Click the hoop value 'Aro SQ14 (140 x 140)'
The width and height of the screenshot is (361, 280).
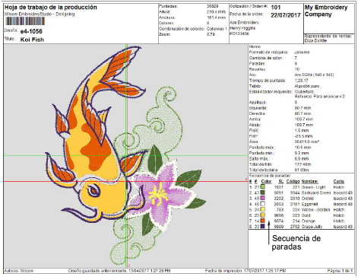pyautogui.click(x=315, y=75)
